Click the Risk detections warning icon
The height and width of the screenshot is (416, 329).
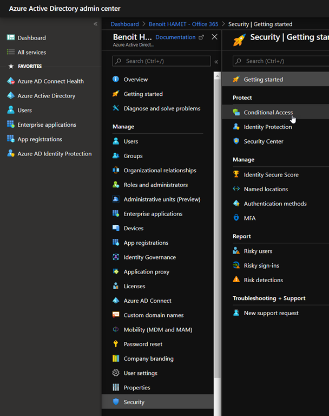(236, 280)
